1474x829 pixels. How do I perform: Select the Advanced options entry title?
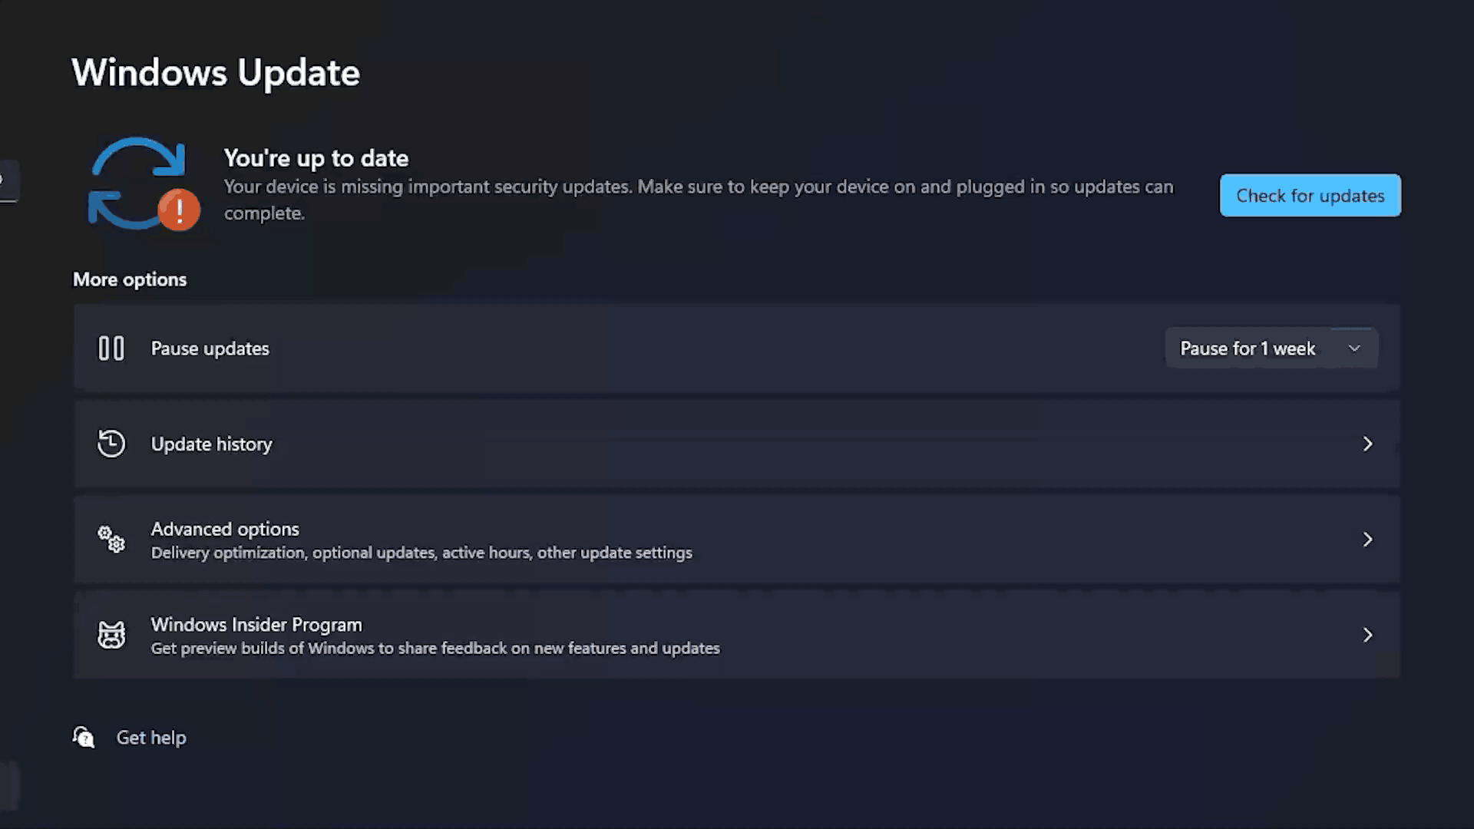tap(225, 529)
